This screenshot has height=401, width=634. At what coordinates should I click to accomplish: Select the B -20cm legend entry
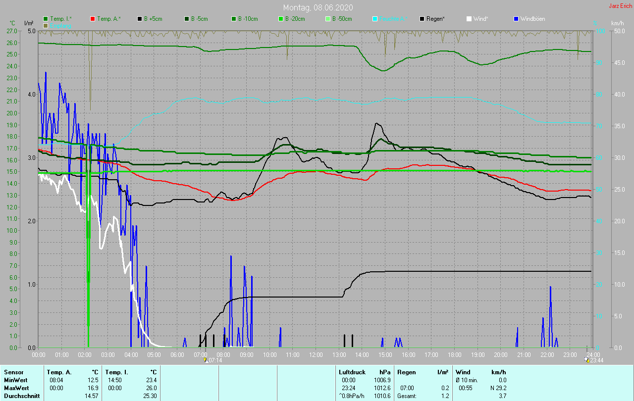pos(295,19)
